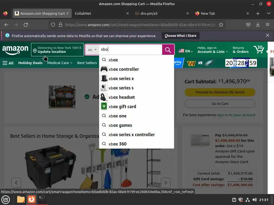The image size is (274, 205).
Task: Click the Firefox forward arrow
Action: (x=16, y=25)
